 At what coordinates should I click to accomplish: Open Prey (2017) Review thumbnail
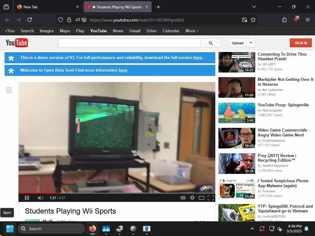[x=237, y=163]
